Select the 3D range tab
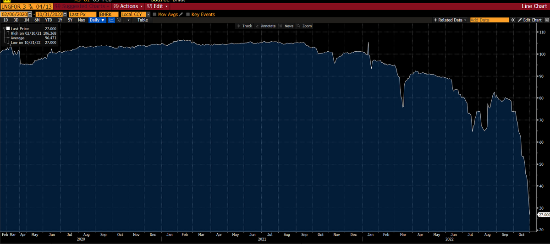Image resolution: width=550 pixels, height=244 pixels. (x=16, y=20)
